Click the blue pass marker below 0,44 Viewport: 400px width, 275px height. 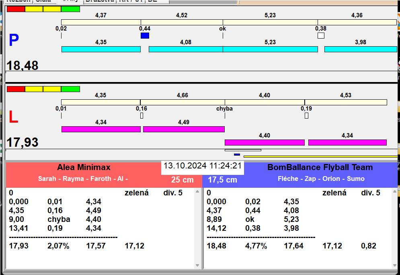click(145, 36)
